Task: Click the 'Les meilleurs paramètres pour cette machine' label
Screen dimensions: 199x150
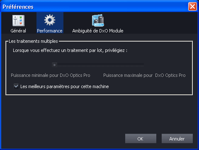Action: 65,86
